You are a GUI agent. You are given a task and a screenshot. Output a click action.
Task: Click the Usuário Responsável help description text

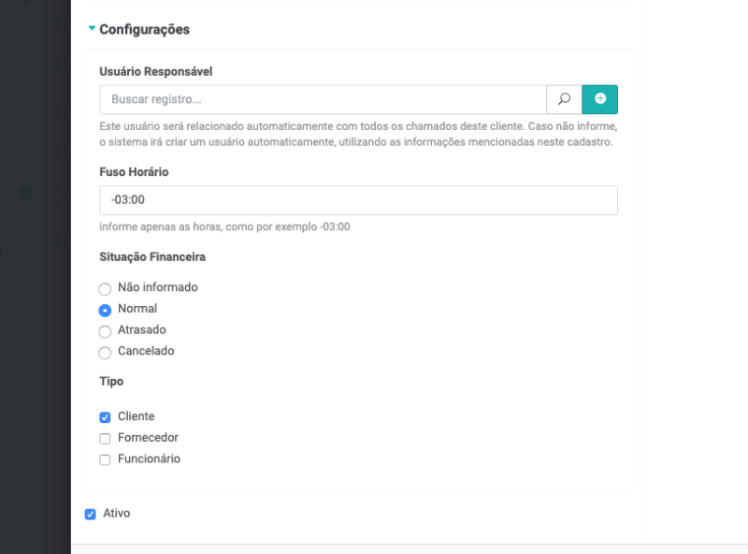(x=358, y=134)
